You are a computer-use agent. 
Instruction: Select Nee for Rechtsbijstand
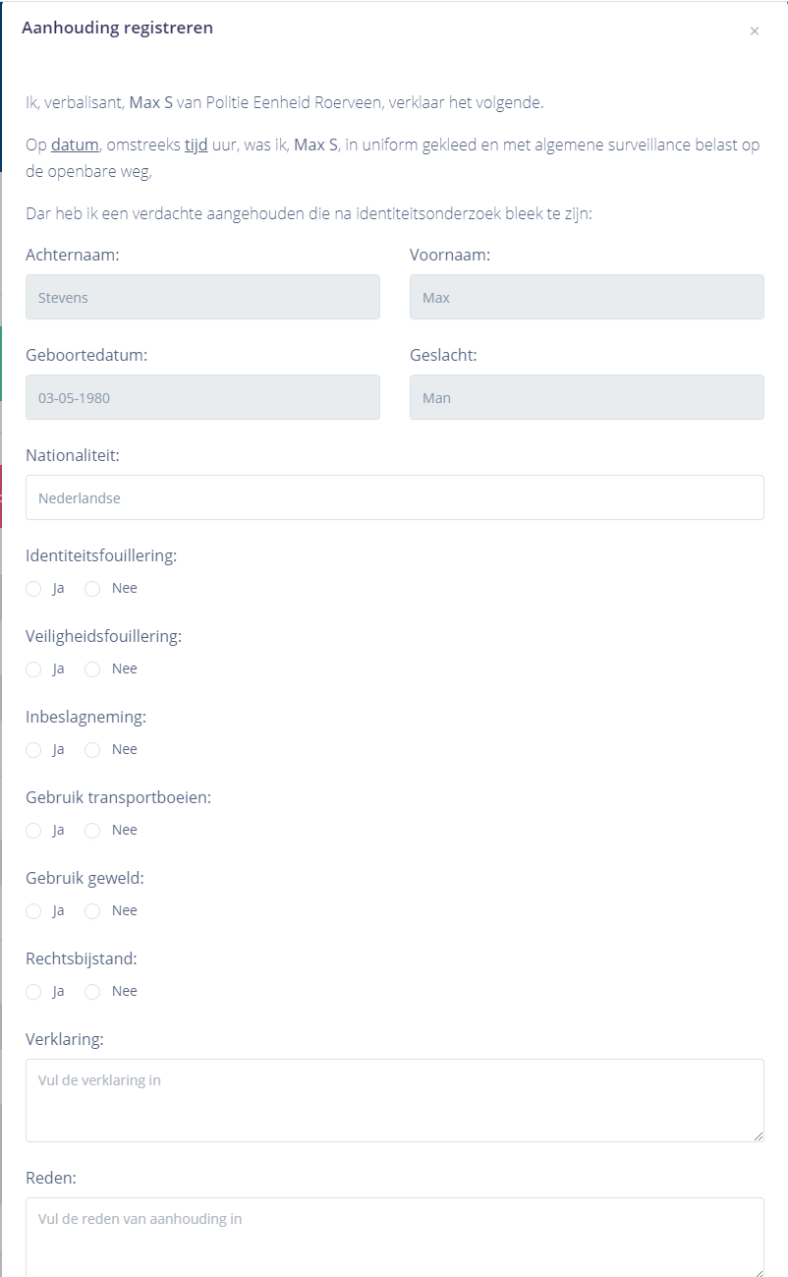(x=92, y=992)
